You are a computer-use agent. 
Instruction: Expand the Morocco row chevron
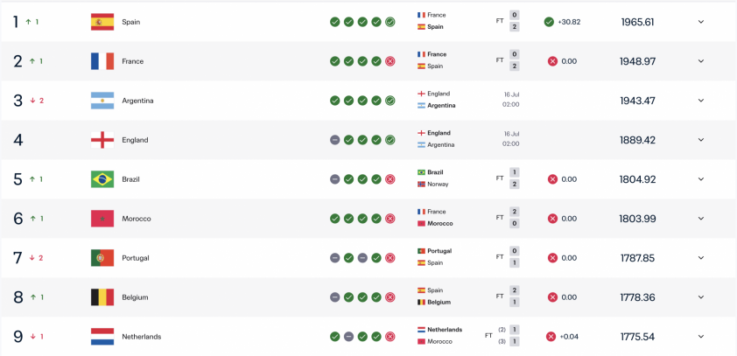pyautogui.click(x=701, y=219)
